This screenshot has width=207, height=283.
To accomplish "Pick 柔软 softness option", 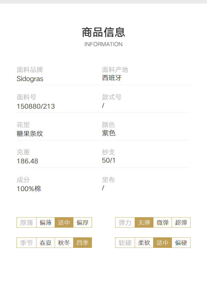I will point(144,243).
